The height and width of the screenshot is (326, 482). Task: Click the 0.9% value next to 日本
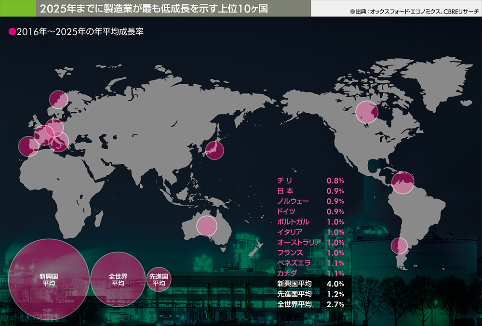coord(335,191)
